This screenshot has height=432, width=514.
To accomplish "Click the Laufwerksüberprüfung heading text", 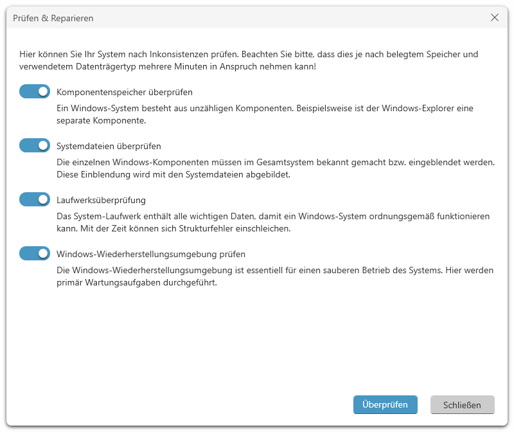I will pyautogui.click(x=101, y=200).
